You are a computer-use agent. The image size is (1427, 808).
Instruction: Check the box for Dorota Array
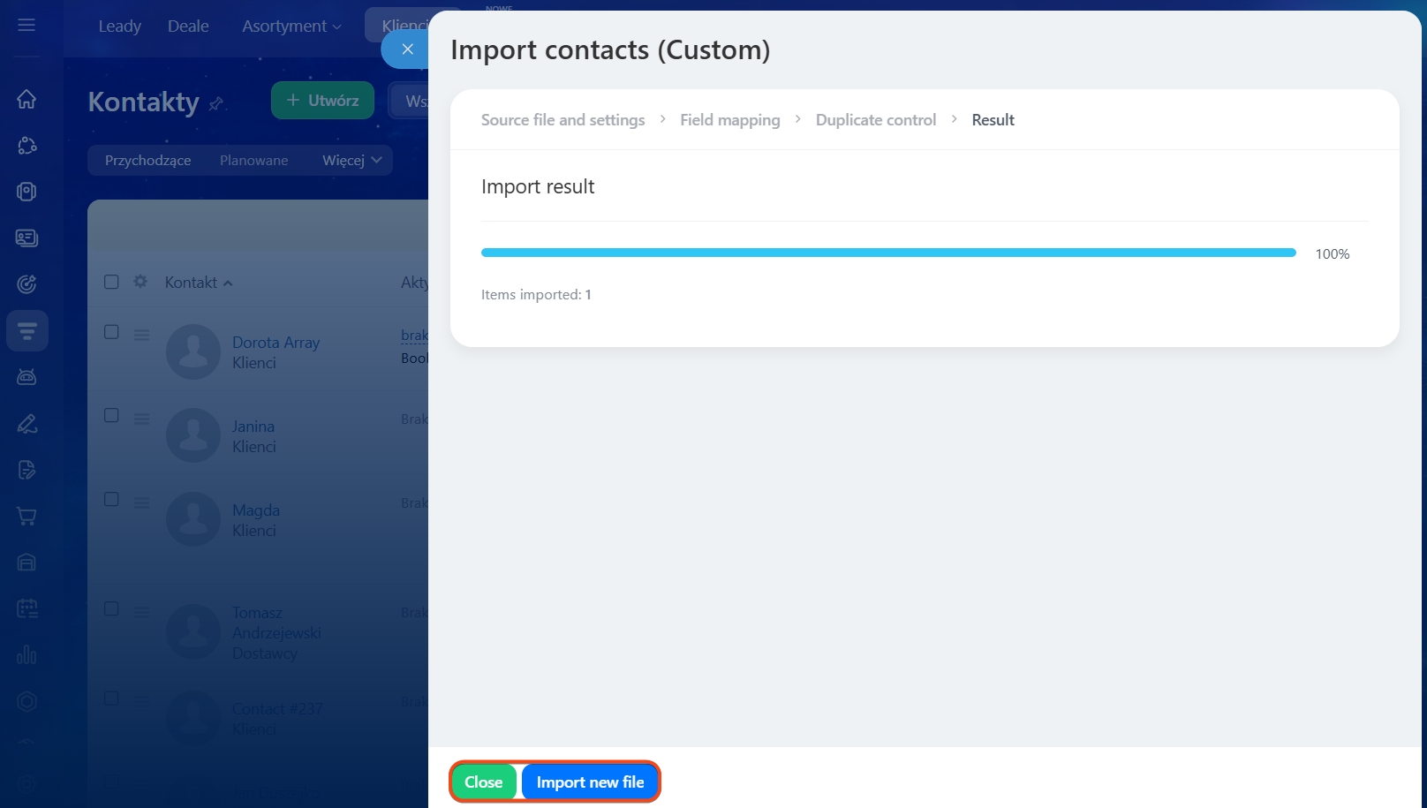111,332
